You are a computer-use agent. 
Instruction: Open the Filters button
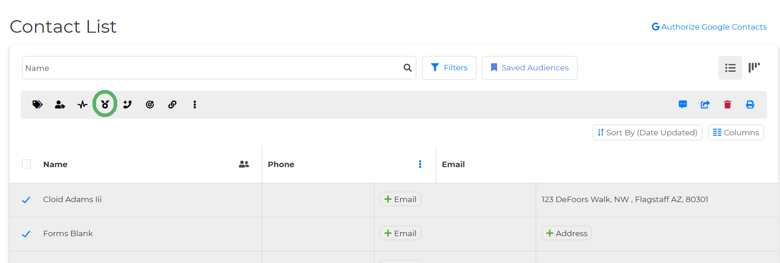(x=449, y=68)
